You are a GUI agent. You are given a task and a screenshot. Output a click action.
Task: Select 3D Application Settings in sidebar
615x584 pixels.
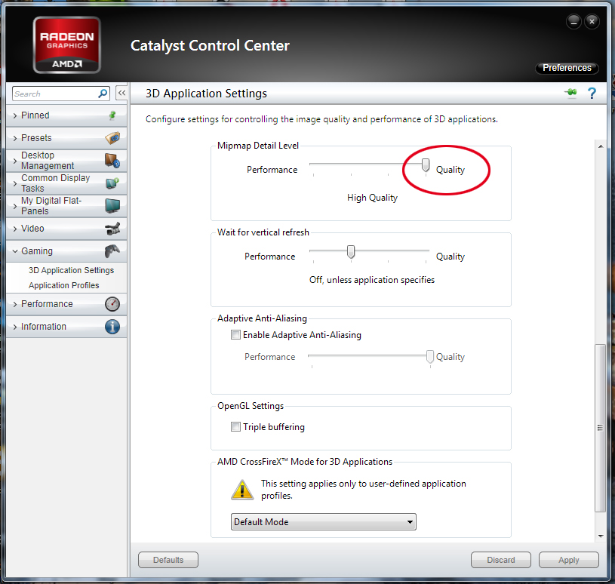coord(71,270)
